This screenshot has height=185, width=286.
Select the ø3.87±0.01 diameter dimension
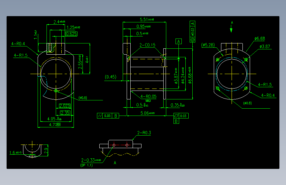coord(176,76)
